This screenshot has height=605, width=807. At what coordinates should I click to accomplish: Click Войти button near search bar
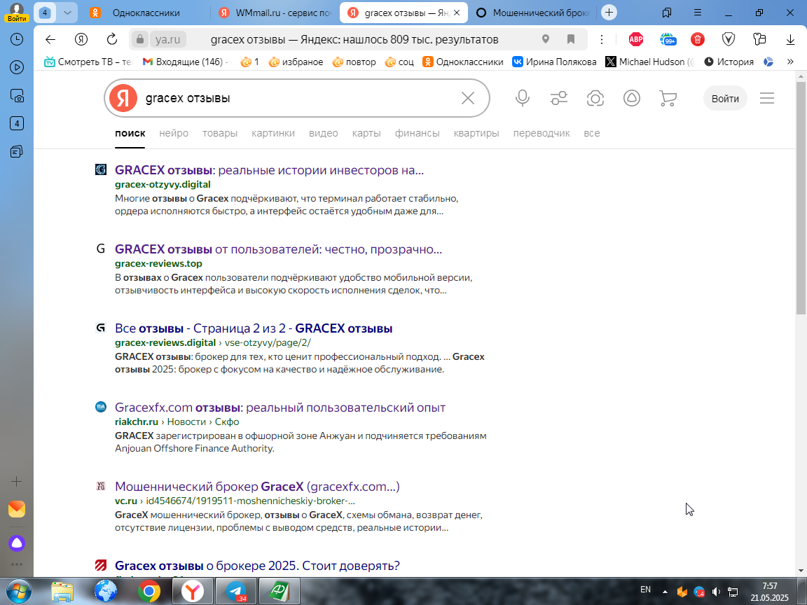(725, 98)
